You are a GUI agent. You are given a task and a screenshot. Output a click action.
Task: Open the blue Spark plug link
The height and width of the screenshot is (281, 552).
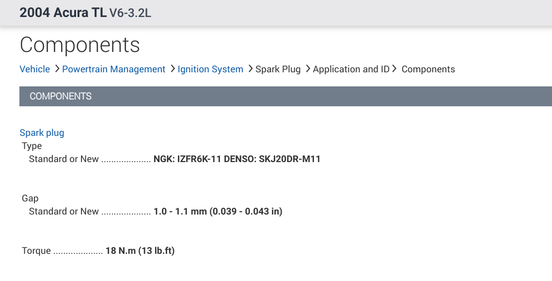42,132
